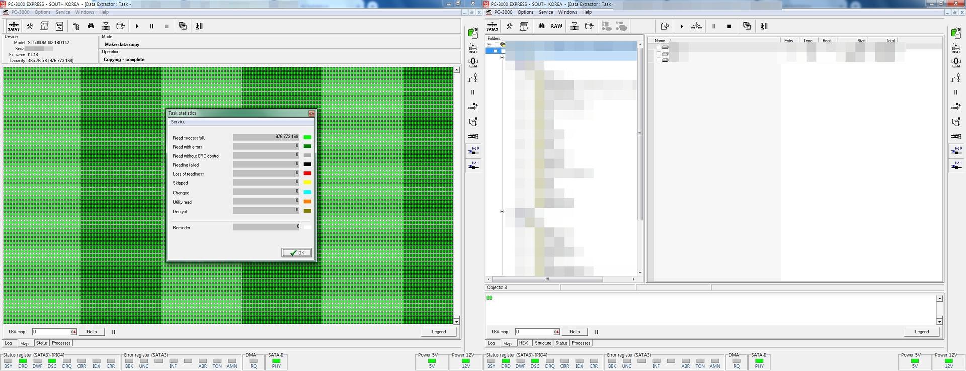The width and height of the screenshot is (966, 371).
Task: Pause the copy task in left window
Action: pos(151,26)
